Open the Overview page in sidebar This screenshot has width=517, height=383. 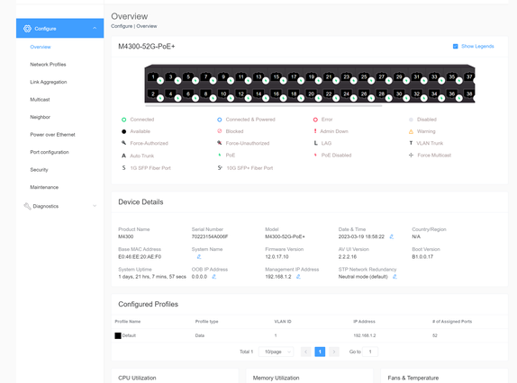click(x=41, y=47)
